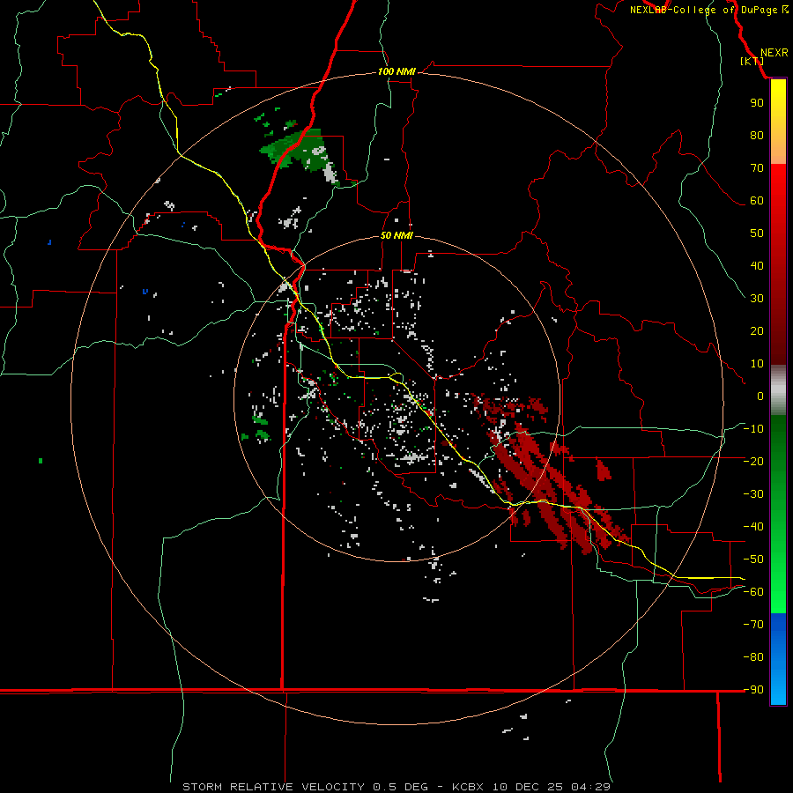Click the "04:29" time text
793x793 pixels.
[x=590, y=787]
